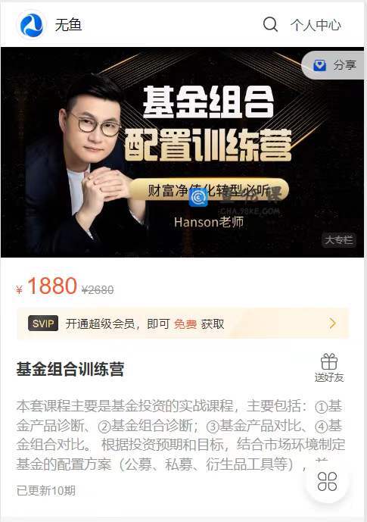Open the four-circle floating menu icon

pos(327,481)
